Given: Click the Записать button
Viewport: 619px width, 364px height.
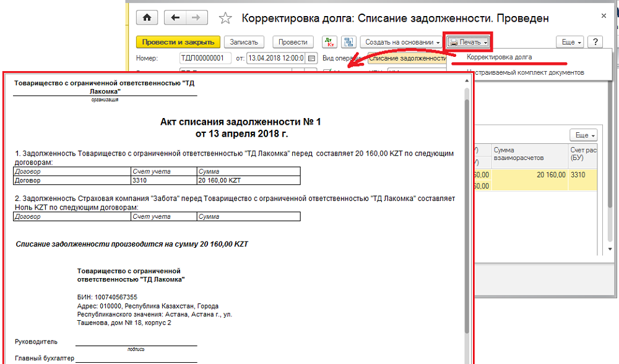Looking at the screenshot, I should (x=244, y=42).
